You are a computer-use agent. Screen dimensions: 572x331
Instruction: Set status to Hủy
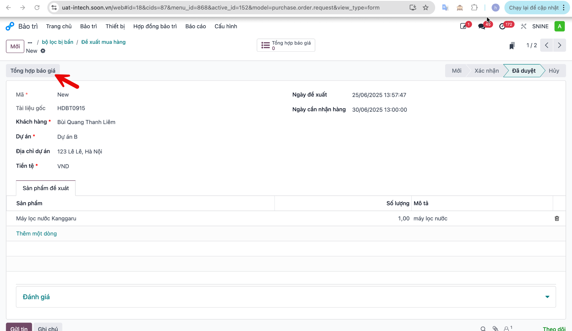pos(554,71)
